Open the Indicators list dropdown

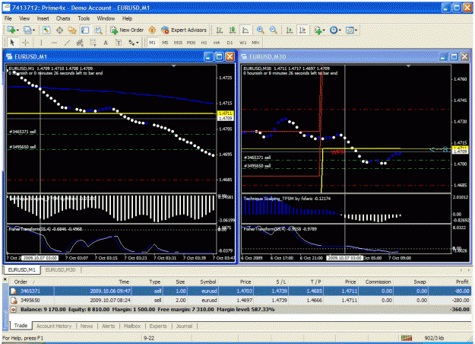[319, 30]
